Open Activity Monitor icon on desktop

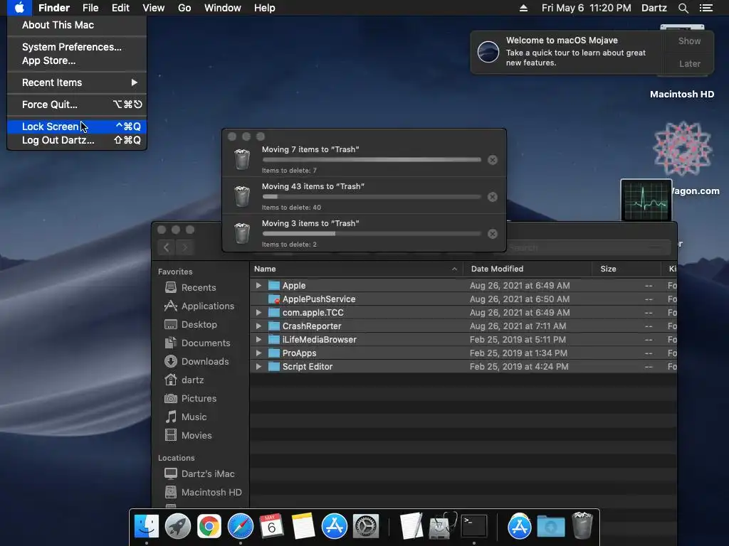pos(646,200)
